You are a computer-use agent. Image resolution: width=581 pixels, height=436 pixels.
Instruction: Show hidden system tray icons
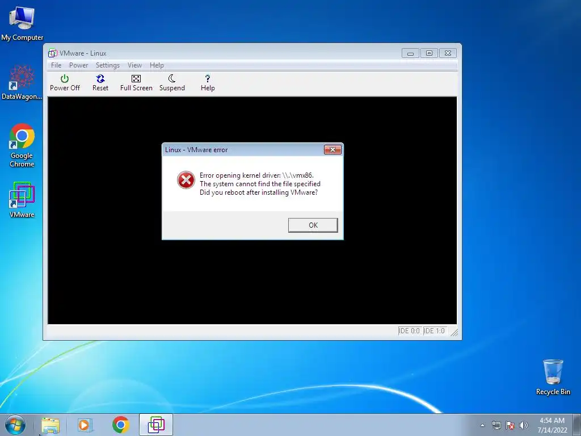482,425
